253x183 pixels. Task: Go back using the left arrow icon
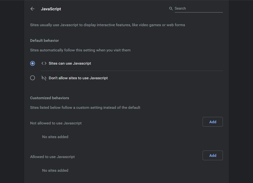(x=33, y=9)
